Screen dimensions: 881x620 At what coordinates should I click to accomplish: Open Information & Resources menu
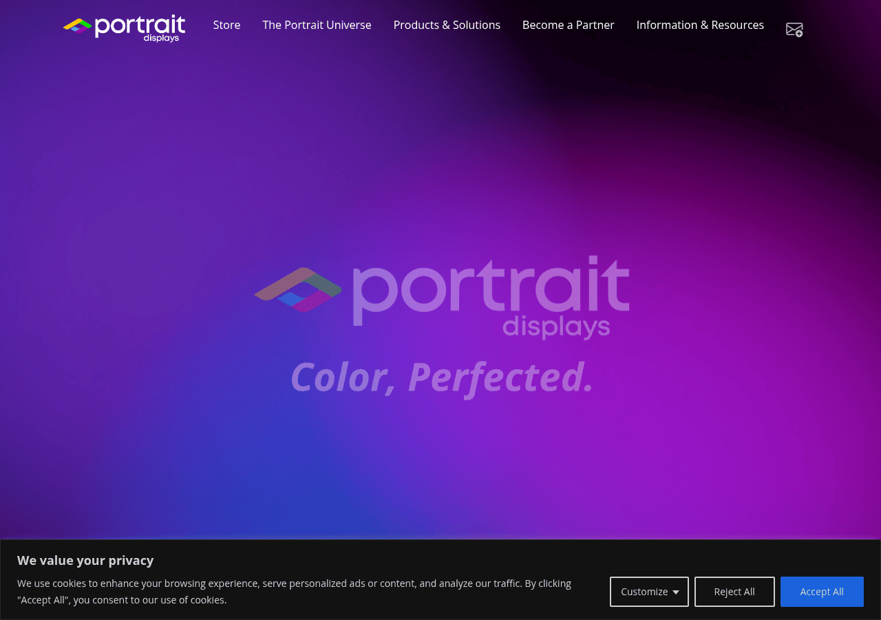(x=700, y=25)
